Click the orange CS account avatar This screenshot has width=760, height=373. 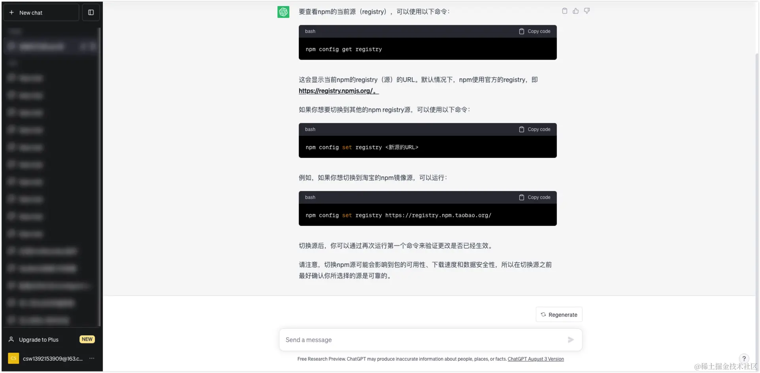pos(13,358)
